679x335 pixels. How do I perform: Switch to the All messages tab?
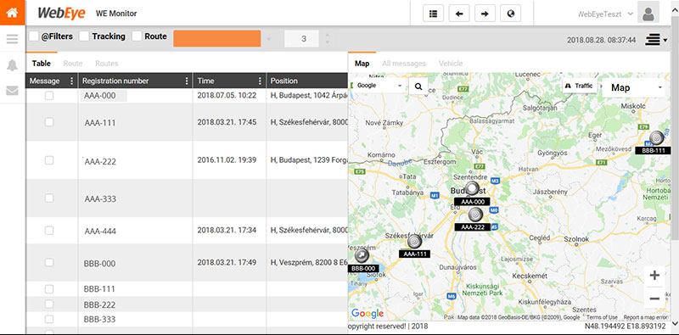[x=404, y=64]
